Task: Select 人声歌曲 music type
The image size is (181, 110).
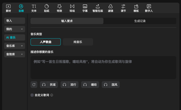Action: coord(46,42)
